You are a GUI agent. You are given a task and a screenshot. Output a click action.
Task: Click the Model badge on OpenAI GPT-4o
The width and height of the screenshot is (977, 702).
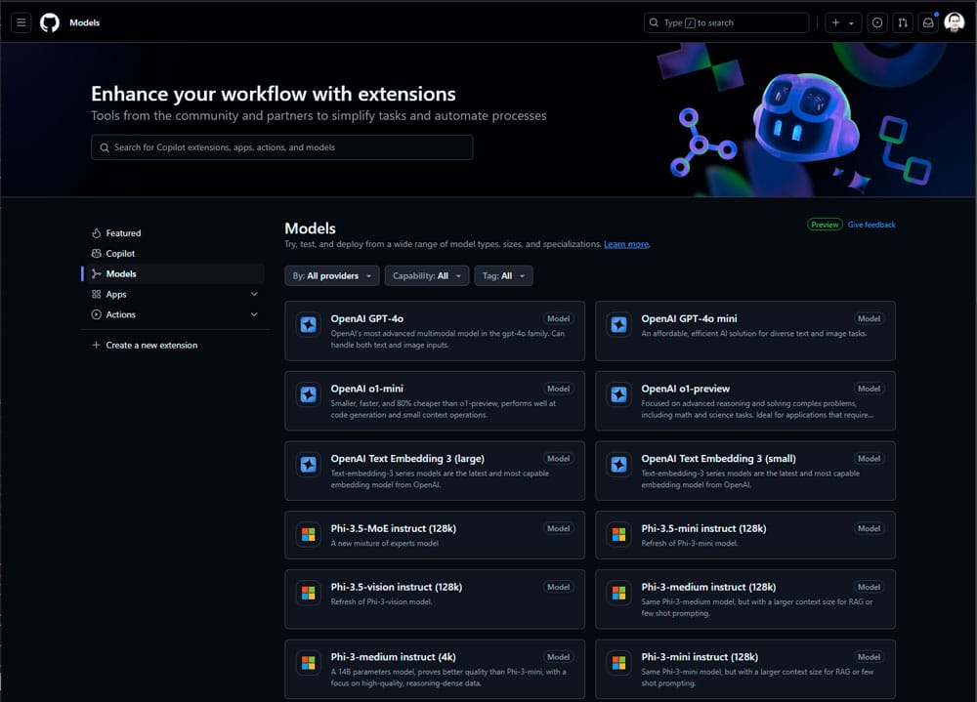tap(558, 318)
